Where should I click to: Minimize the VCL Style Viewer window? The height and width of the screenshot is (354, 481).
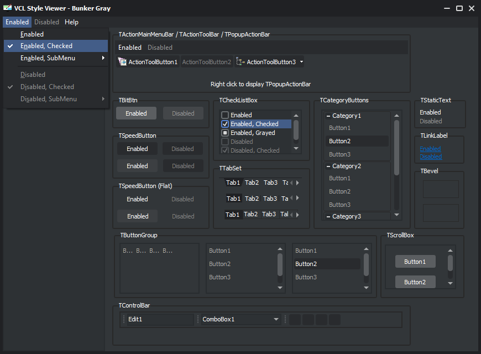coord(447,8)
